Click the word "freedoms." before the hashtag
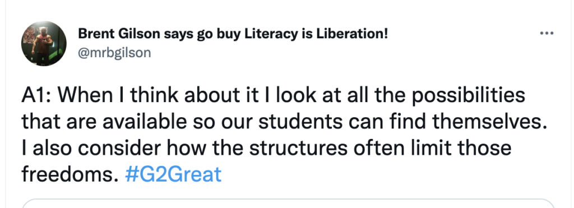 [x=70, y=174]
